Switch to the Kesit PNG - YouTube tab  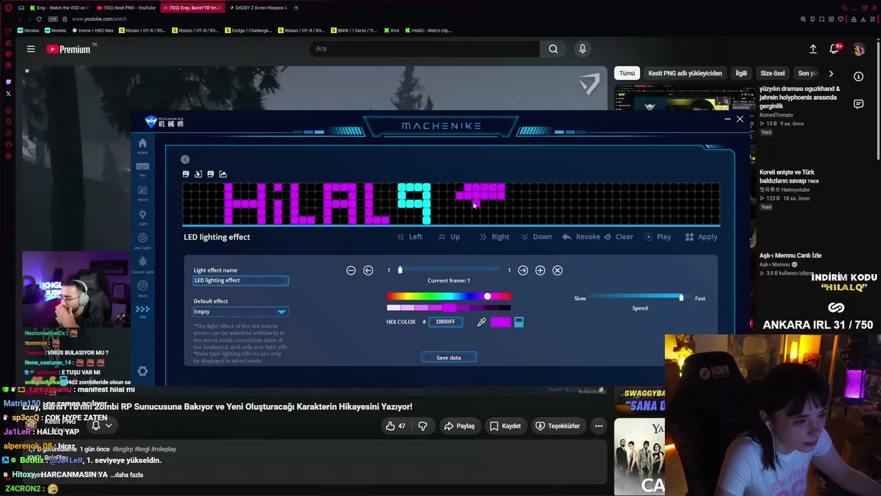[x=126, y=8]
